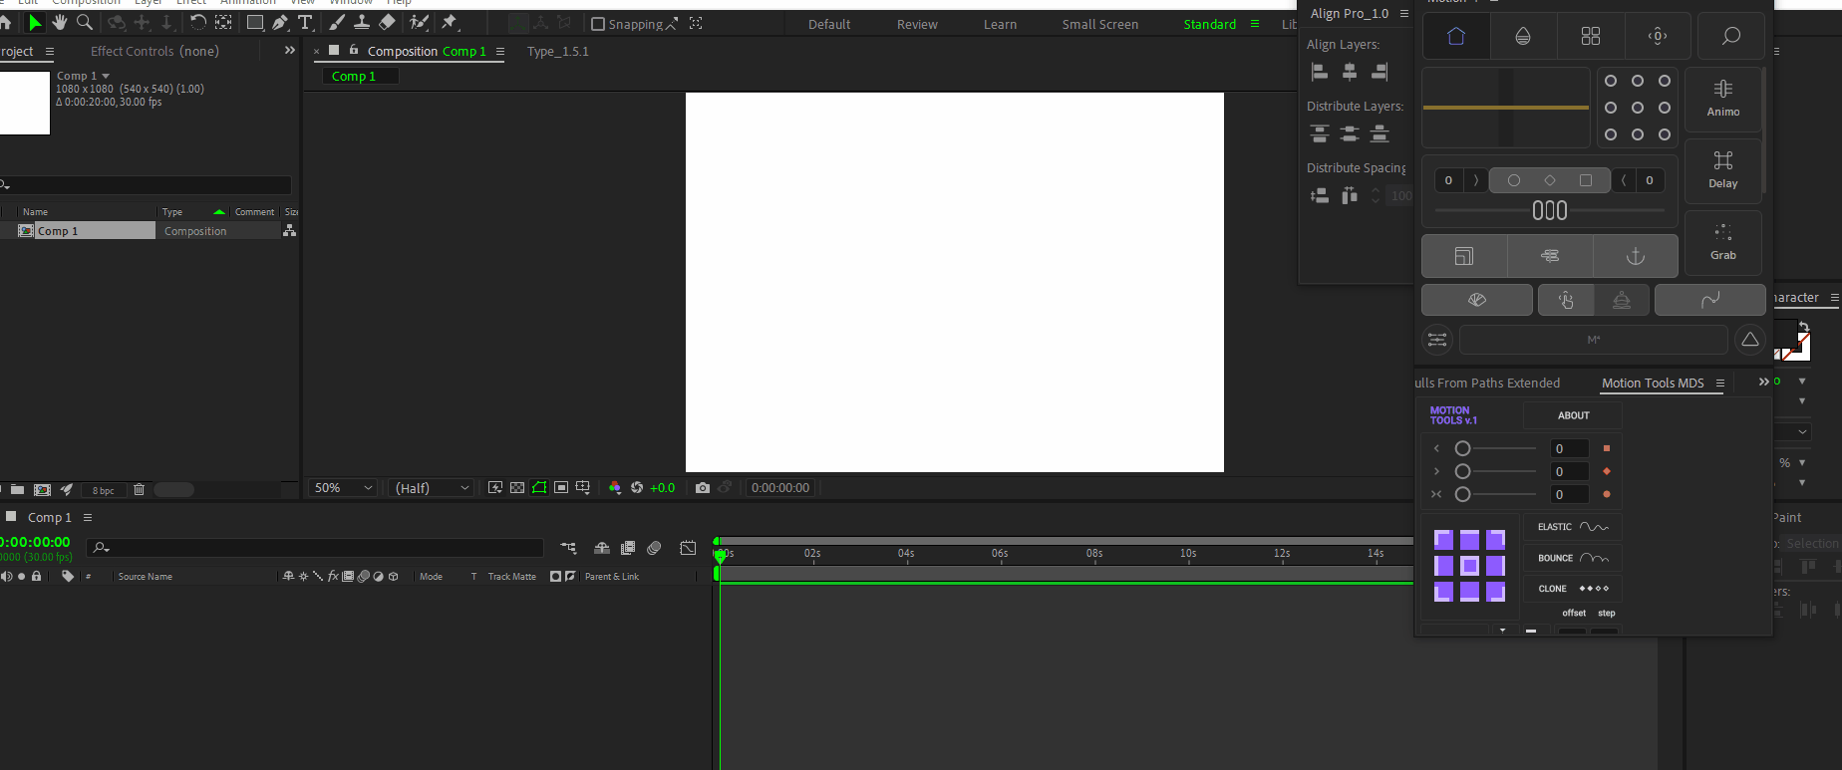Click the Delay button
Viewport: 1842px width, 770px height.
(x=1723, y=170)
